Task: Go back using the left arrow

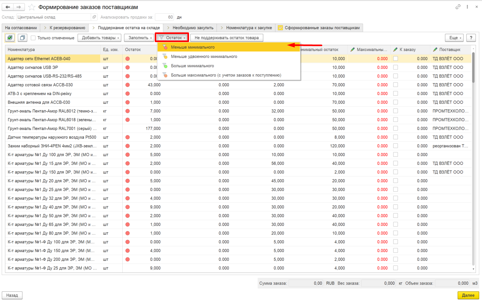Action: click(x=8, y=7)
